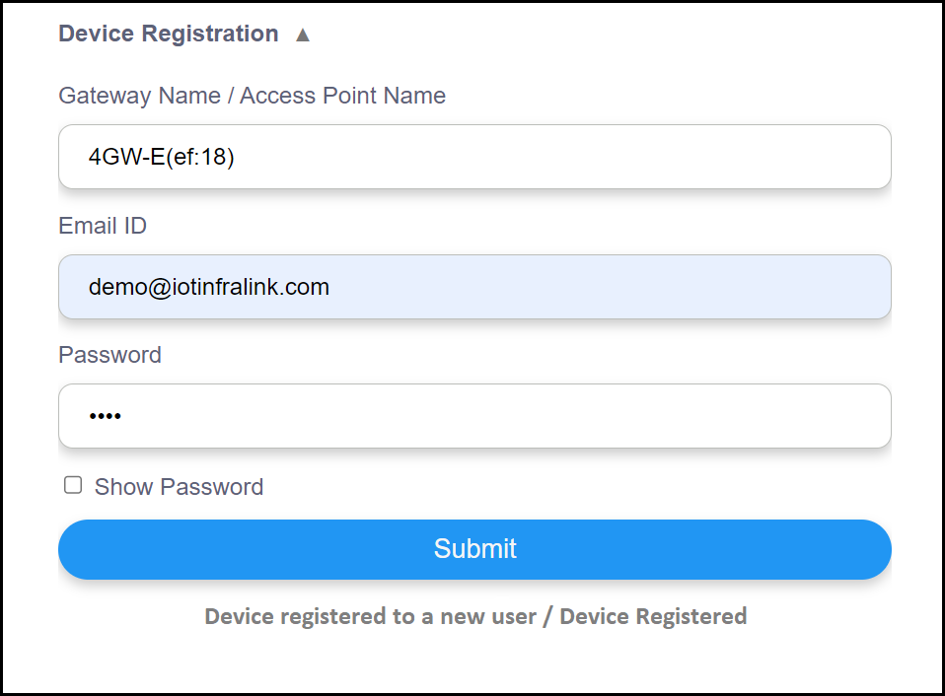Click the Email ID label

[103, 226]
